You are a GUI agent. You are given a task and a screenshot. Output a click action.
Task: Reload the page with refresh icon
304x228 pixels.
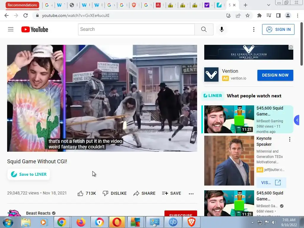[26, 15]
